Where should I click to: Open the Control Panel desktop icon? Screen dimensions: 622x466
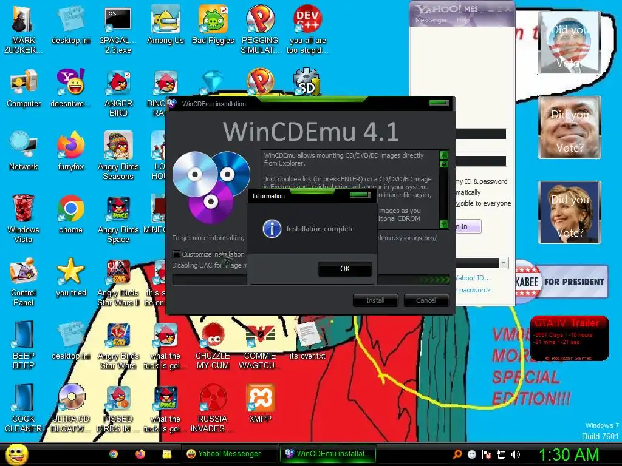click(24, 282)
